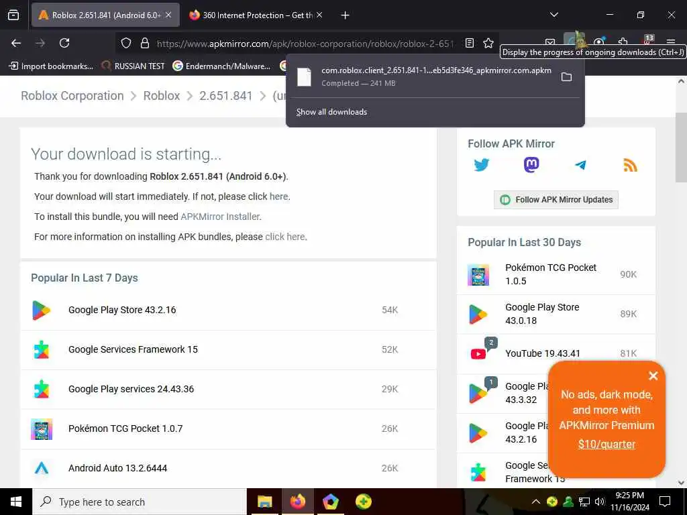Go to Roblox breadcrumb link
This screenshot has height=515, width=687.
pos(162,96)
